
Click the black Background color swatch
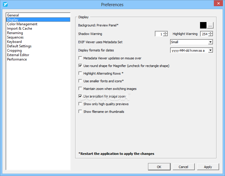coord(203,26)
